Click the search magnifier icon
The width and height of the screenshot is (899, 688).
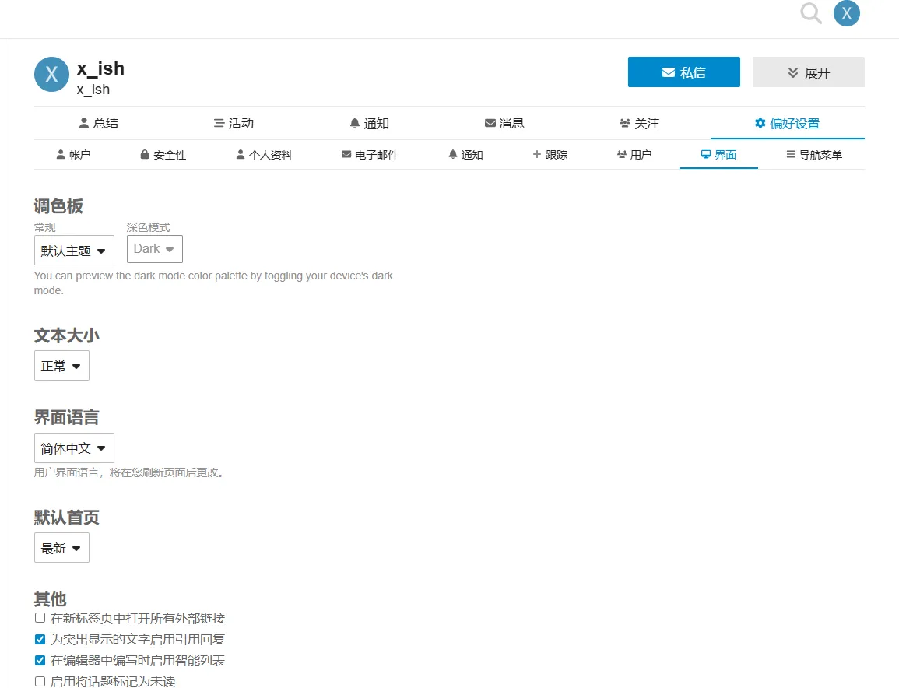811,14
